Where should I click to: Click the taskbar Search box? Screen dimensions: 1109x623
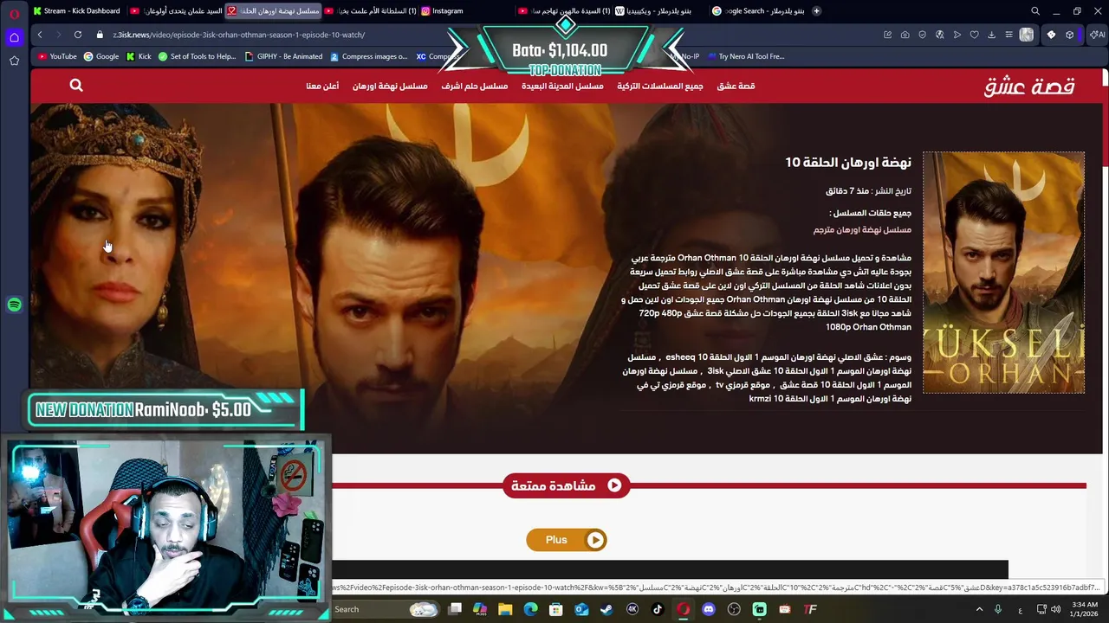(x=381, y=609)
